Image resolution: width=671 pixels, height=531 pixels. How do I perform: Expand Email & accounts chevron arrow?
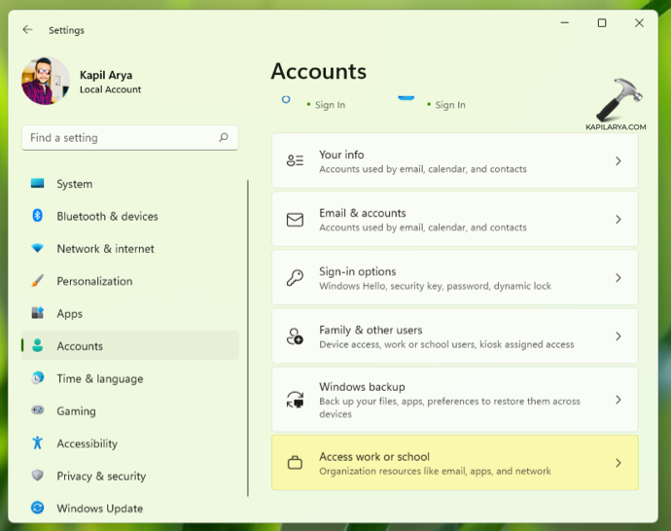coord(618,220)
